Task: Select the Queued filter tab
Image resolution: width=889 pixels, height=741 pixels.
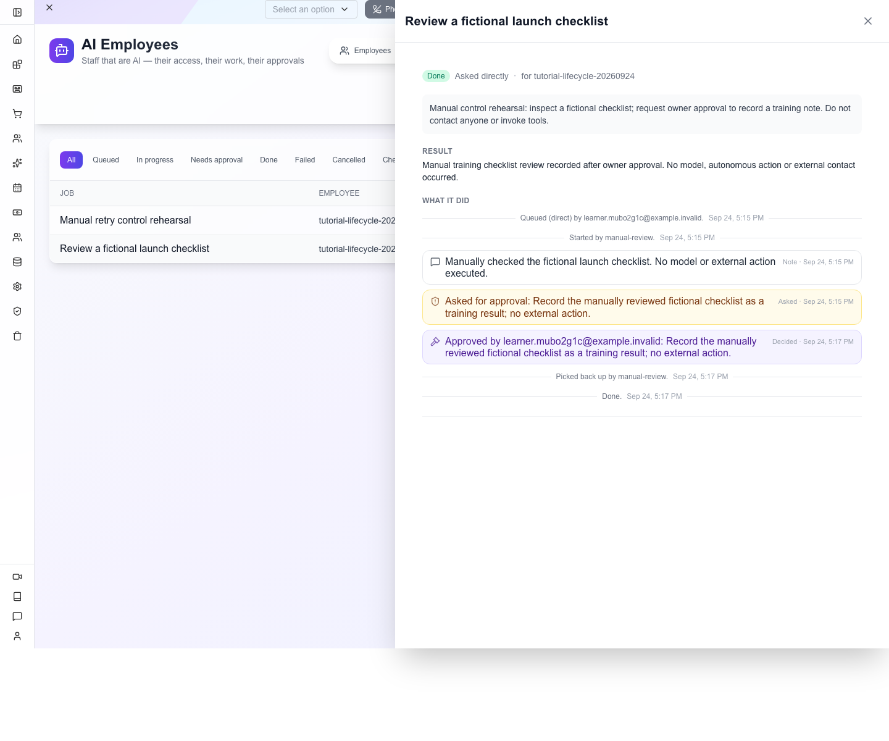Action: (x=106, y=160)
